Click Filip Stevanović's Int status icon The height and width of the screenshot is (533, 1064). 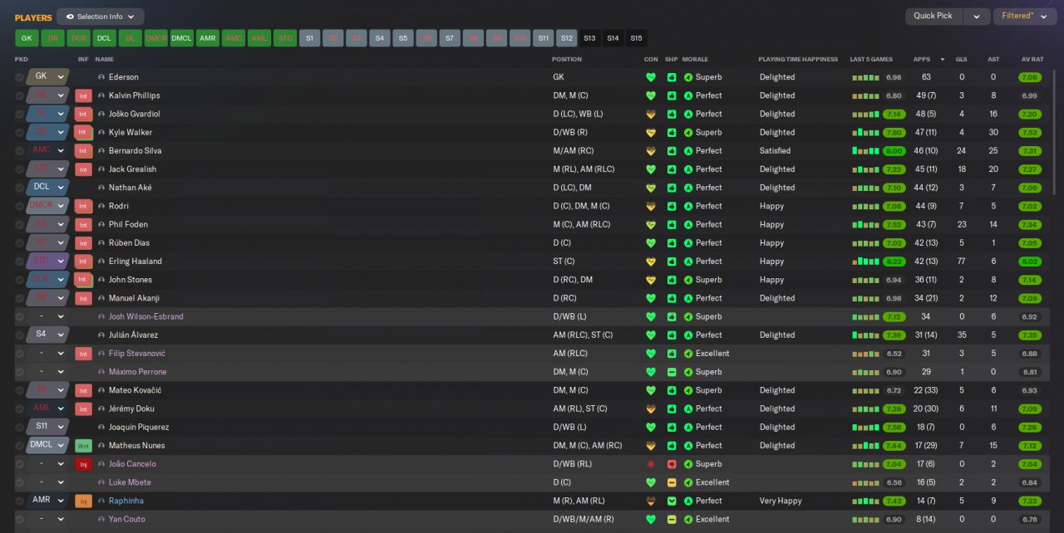pyautogui.click(x=83, y=354)
